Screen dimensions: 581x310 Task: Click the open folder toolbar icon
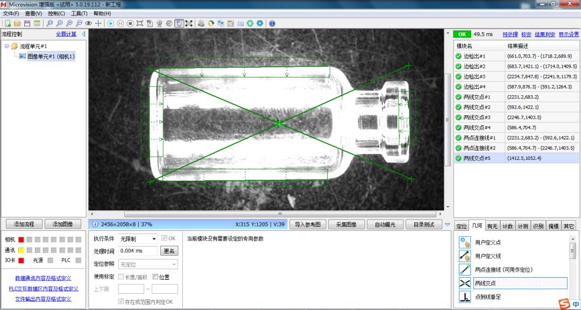pos(17,23)
